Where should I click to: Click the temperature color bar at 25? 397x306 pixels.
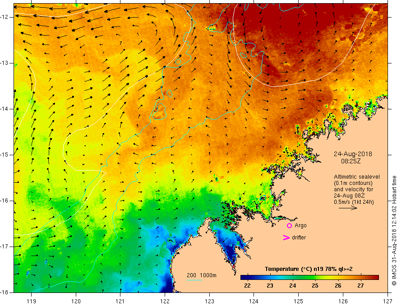[315, 278]
